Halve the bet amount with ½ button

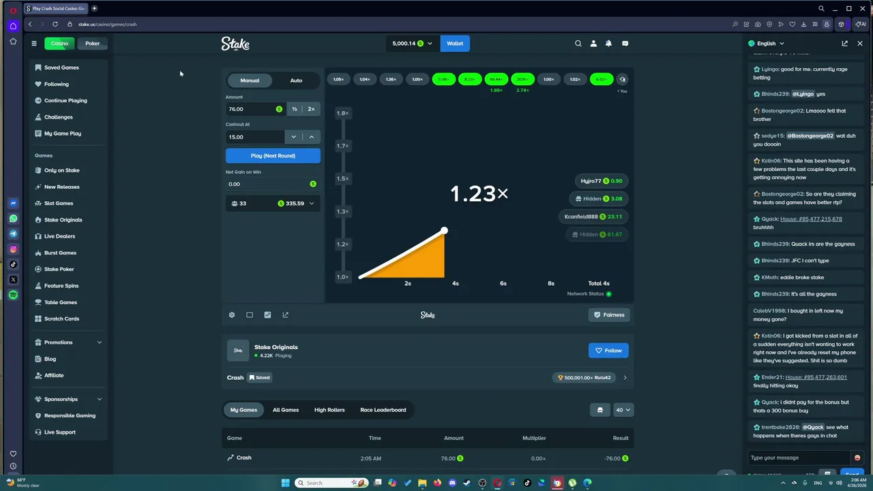click(x=295, y=109)
